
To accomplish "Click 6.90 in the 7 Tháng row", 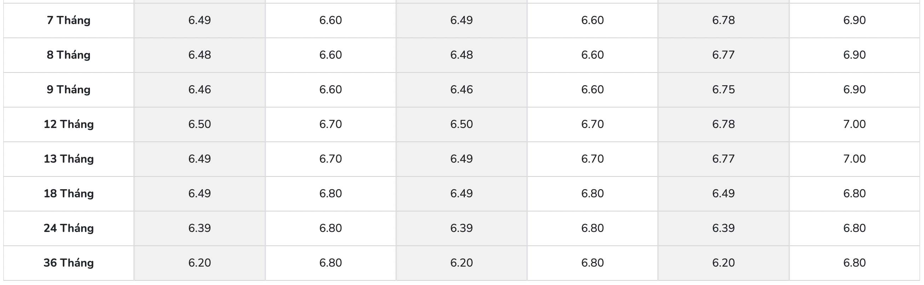I will pos(854,21).
